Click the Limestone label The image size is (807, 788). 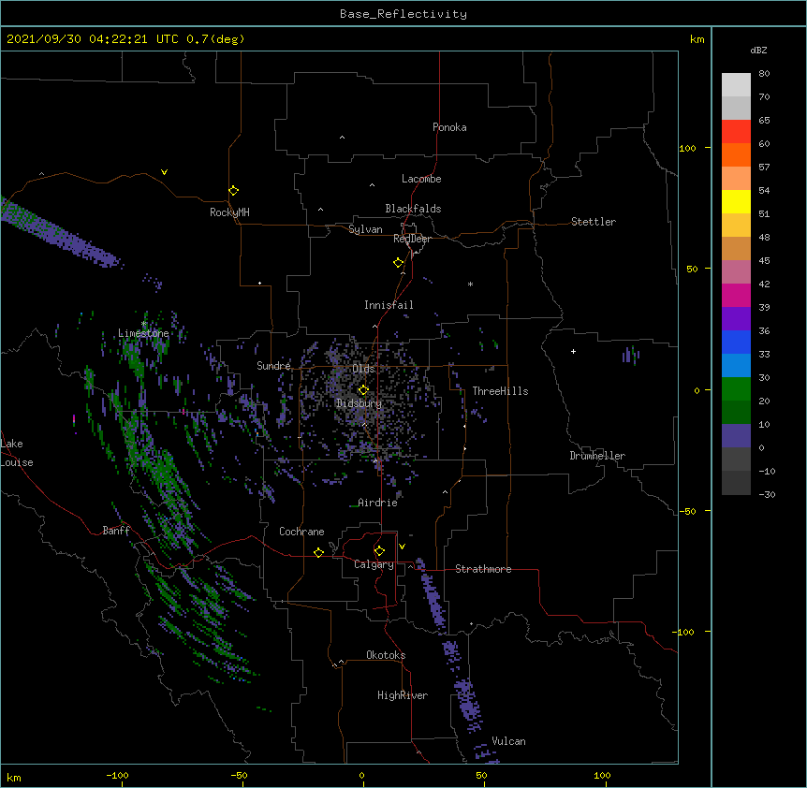click(143, 333)
